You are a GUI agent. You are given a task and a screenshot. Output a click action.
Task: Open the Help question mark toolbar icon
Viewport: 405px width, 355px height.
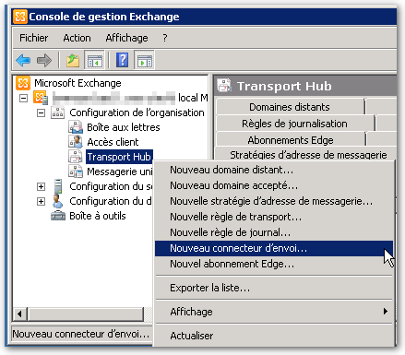tap(123, 60)
